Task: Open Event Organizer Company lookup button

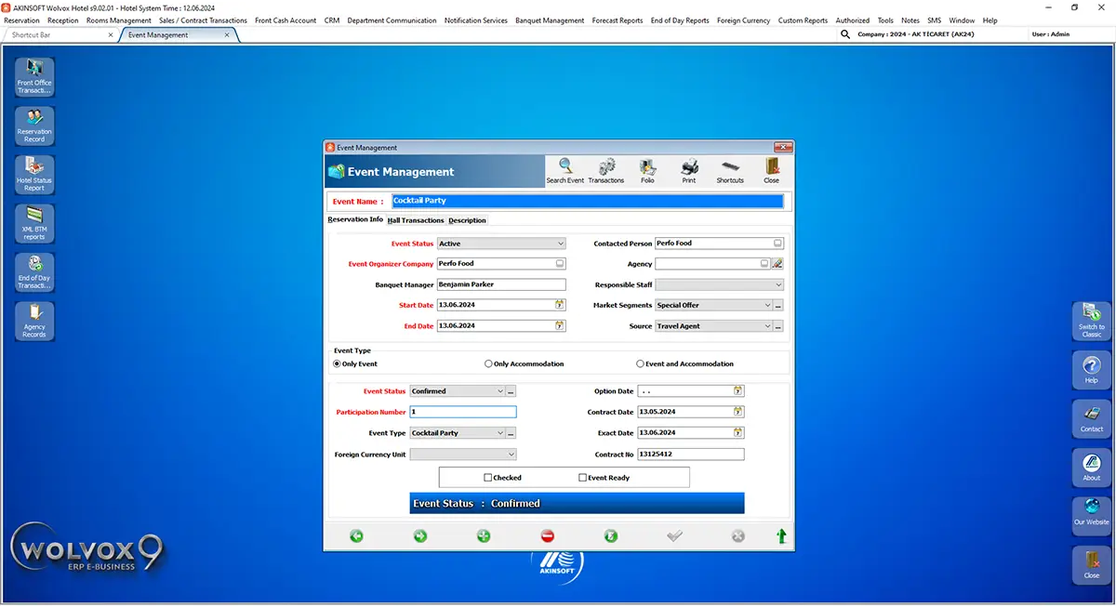Action: click(x=560, y=264)
